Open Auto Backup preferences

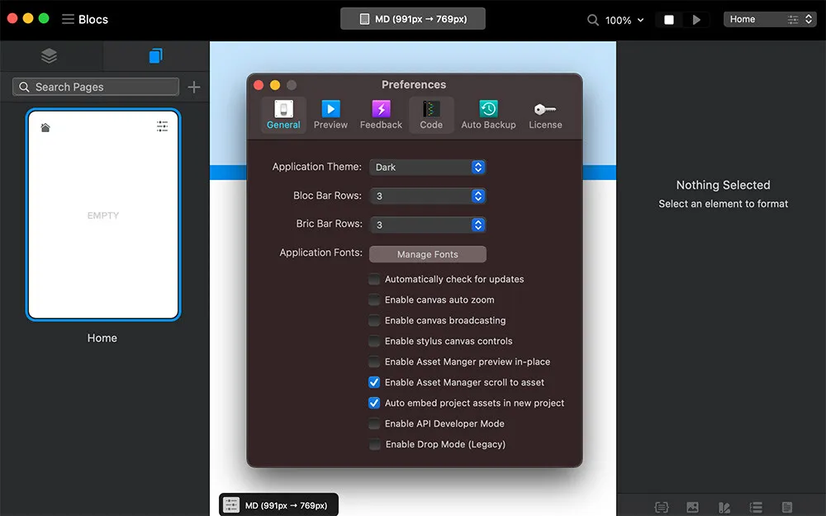point(488,115)
